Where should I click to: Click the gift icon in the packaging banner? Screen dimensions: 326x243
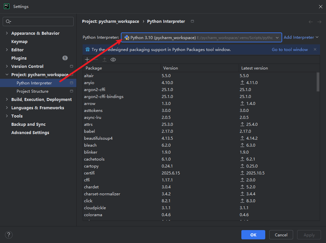tap(88, 49)
